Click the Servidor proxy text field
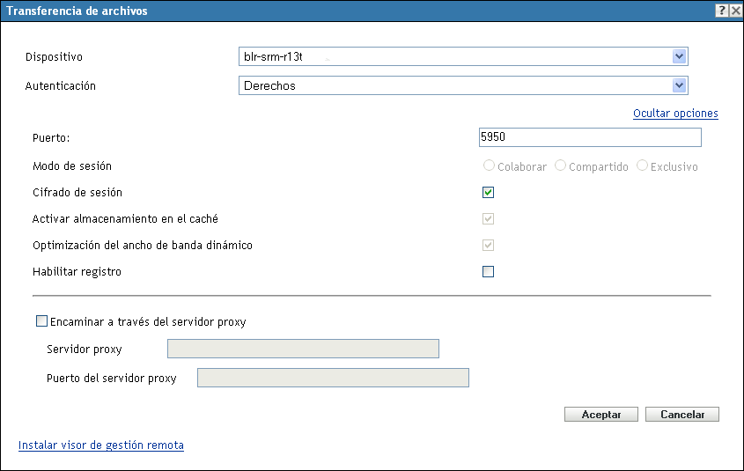Image resolution: width=744 pixels, height=471 pixels. [303, 350]
